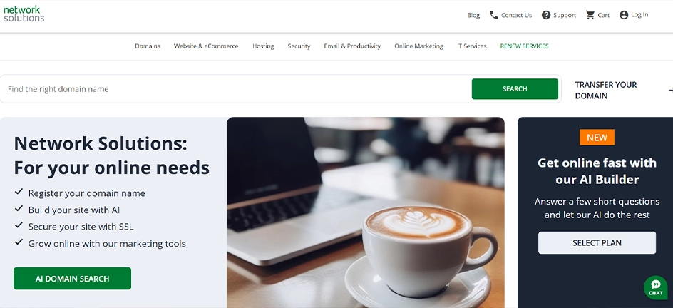This screenshot has height=308, width=673.
Task: Select Email & Productivity in navigation
Action: pos(352,46)
